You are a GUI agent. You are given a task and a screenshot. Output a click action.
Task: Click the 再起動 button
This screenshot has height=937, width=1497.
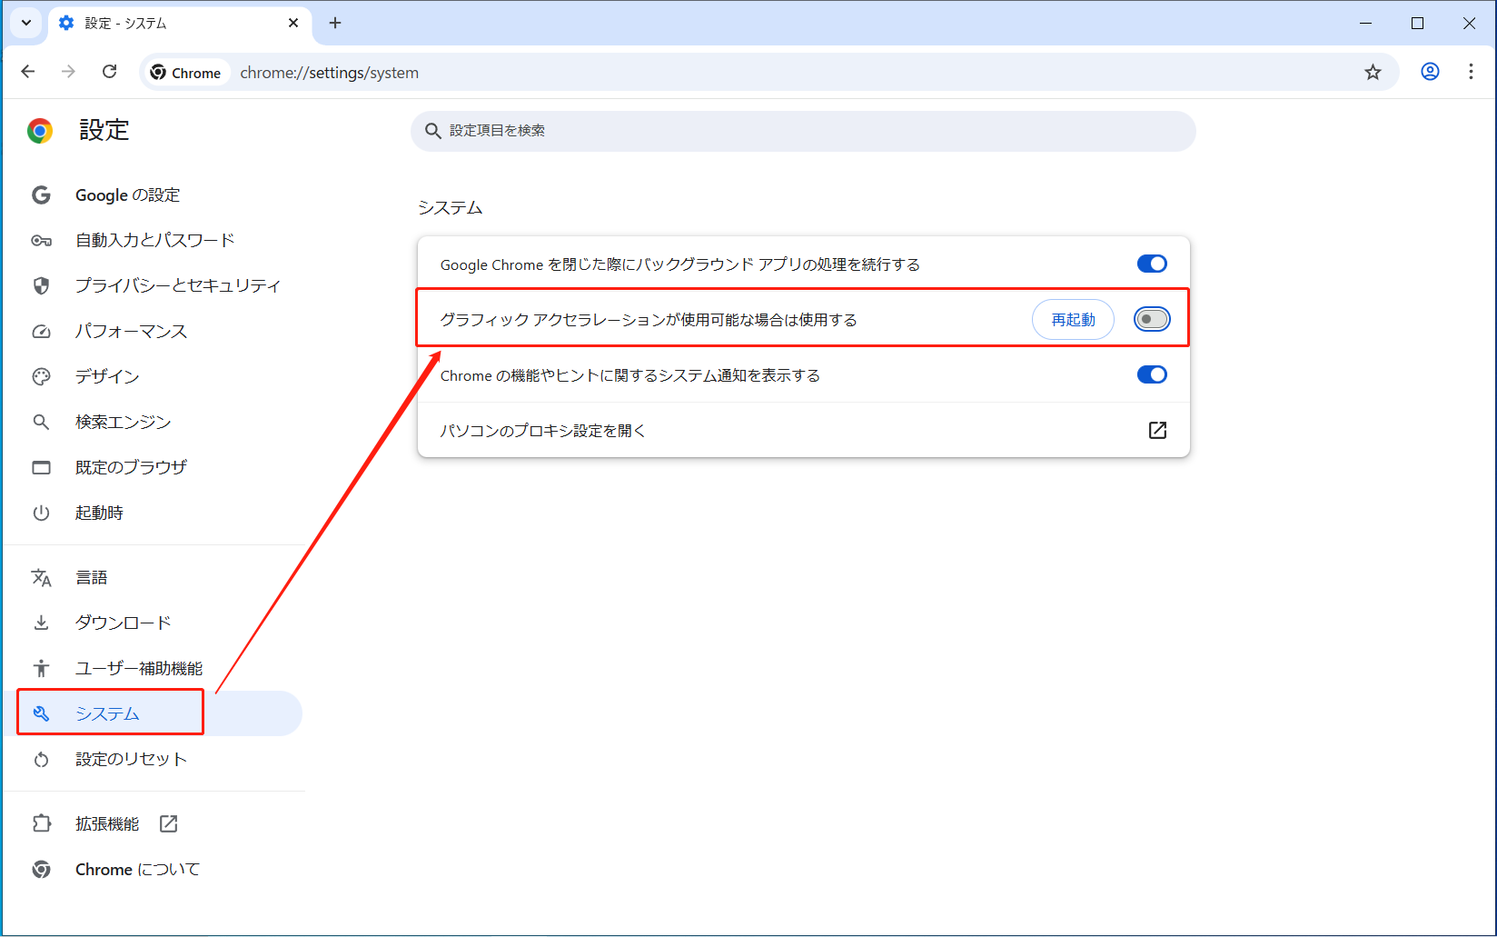1073,319
